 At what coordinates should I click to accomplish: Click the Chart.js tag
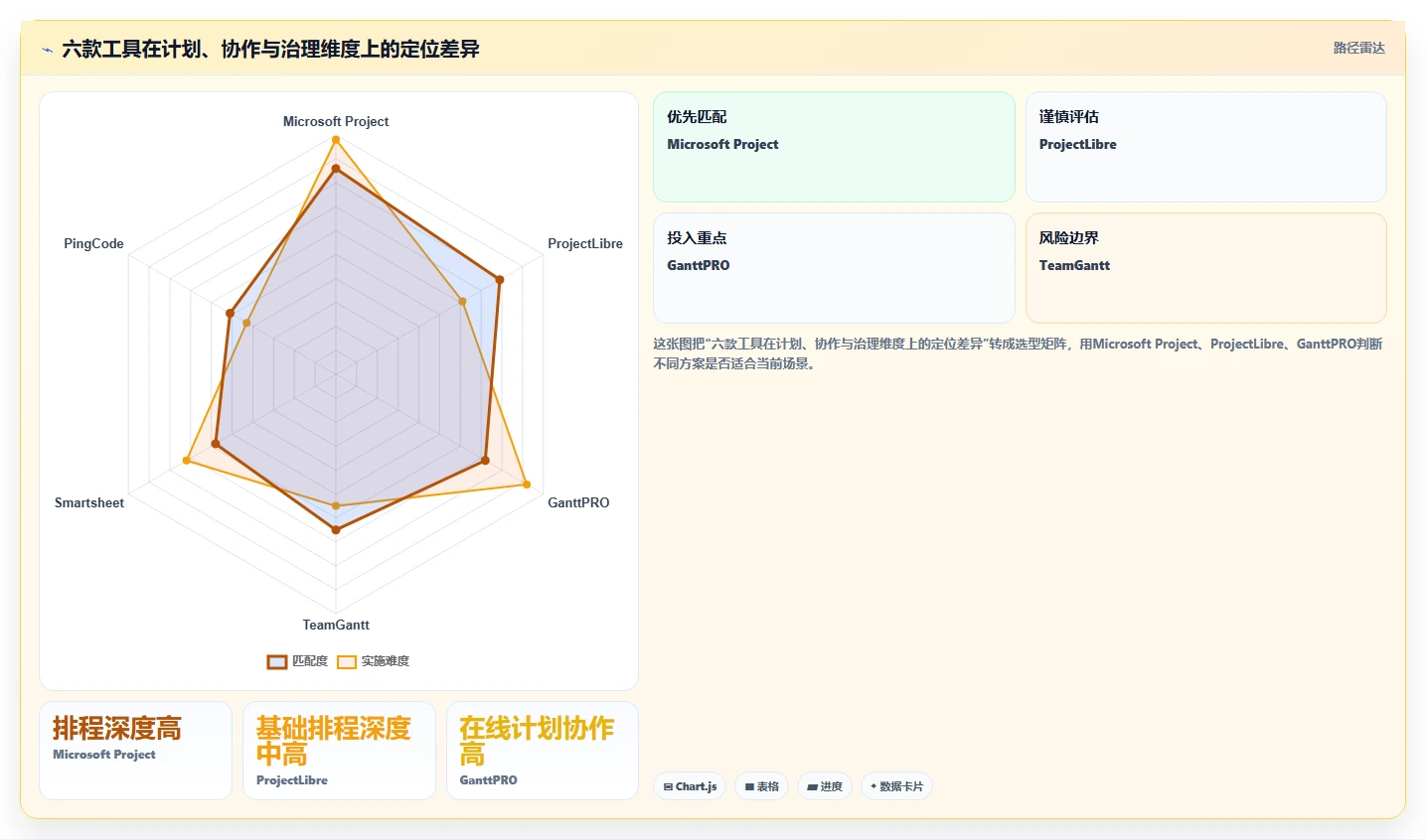(690, 786)
